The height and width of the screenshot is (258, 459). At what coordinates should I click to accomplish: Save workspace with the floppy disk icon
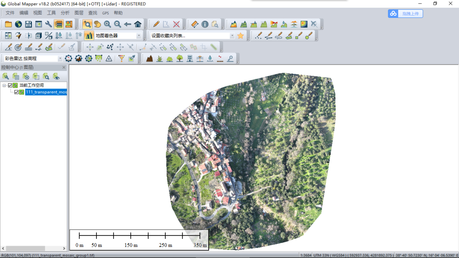[28, 24]
